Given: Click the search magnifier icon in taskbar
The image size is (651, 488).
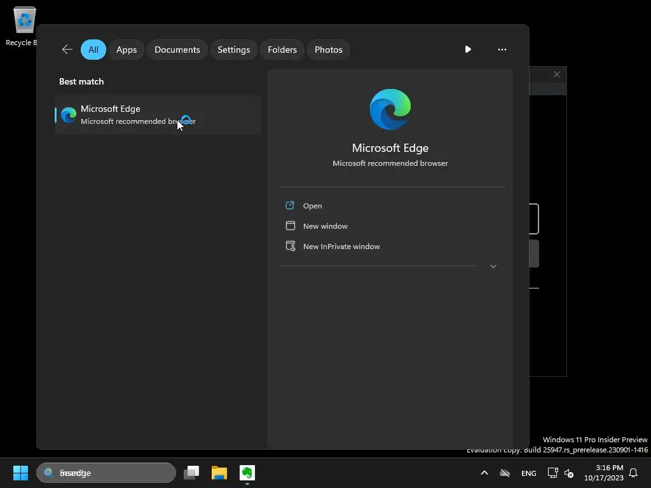Looking at the screenshot, I should (48, 473).
